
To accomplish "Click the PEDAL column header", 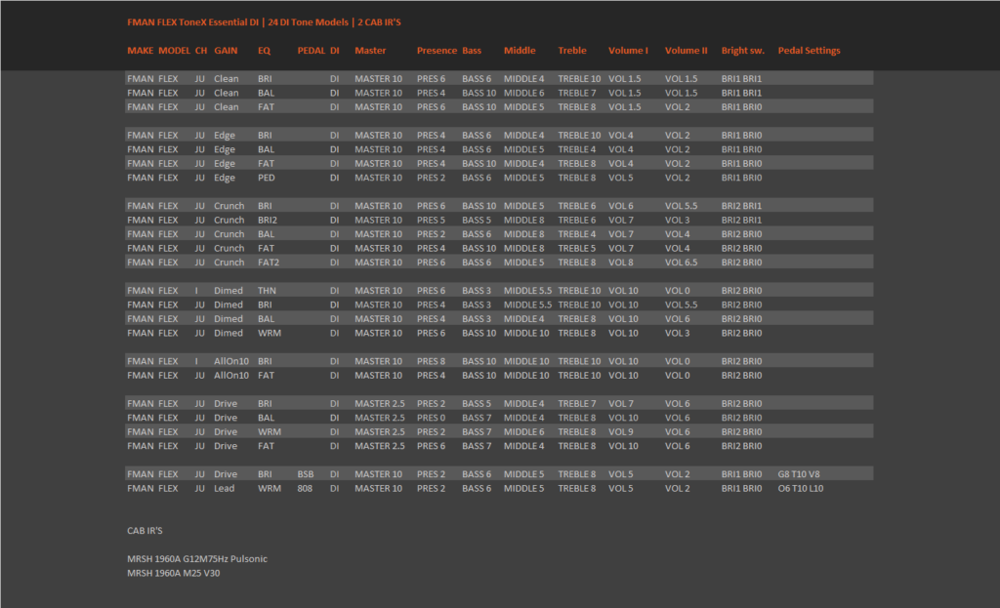I will coord(312,51).
